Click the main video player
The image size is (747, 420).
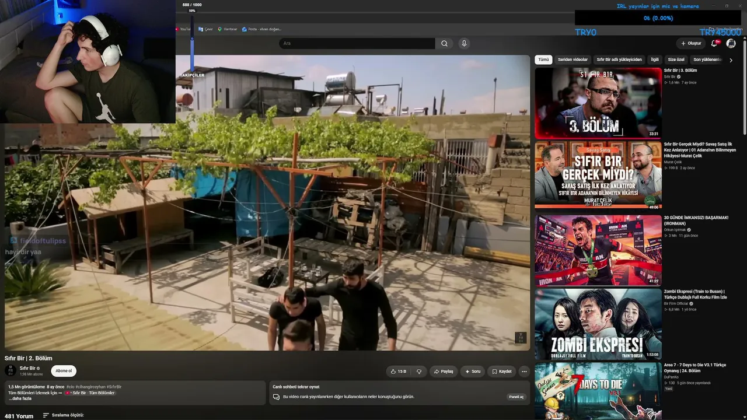tap(267, 202)
